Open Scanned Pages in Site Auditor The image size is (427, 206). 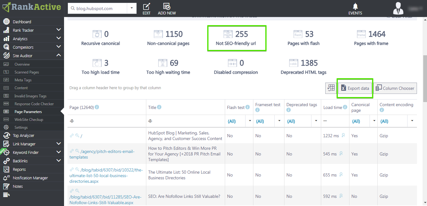(27, 72)
